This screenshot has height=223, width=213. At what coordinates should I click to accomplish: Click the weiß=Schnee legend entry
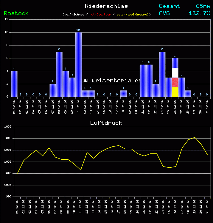click(x=74, y=14)
